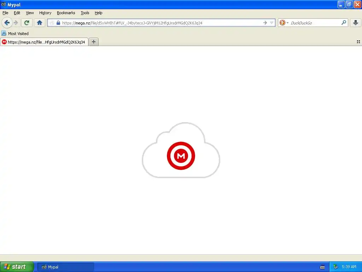Open the DuckDuckGo search engine selector
This screenshot has height=272, width=362.
[x=284, y=23]
